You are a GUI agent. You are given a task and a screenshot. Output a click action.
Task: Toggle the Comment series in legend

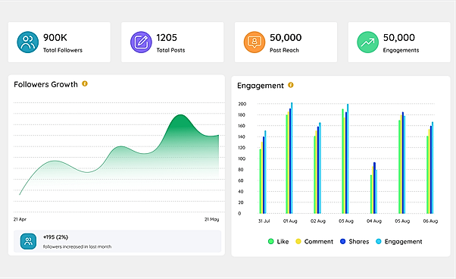tap(314, 241)
